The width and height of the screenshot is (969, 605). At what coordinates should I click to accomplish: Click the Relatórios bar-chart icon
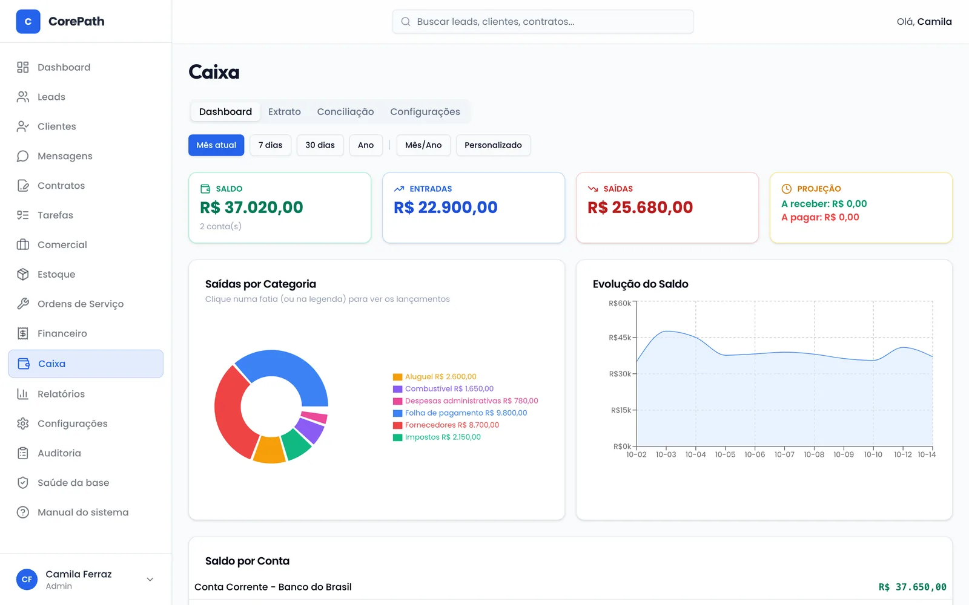pyautogui.click(x=23, y=394)
